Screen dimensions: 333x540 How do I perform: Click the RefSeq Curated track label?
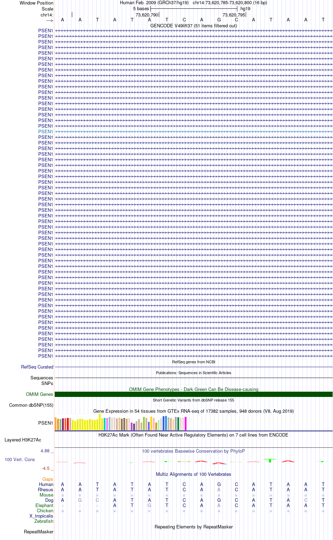(37, 367)
